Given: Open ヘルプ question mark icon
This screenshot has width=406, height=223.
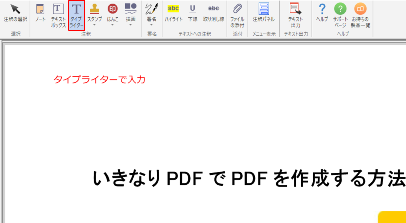Looking at the screenshot, I should coord(322,13).
